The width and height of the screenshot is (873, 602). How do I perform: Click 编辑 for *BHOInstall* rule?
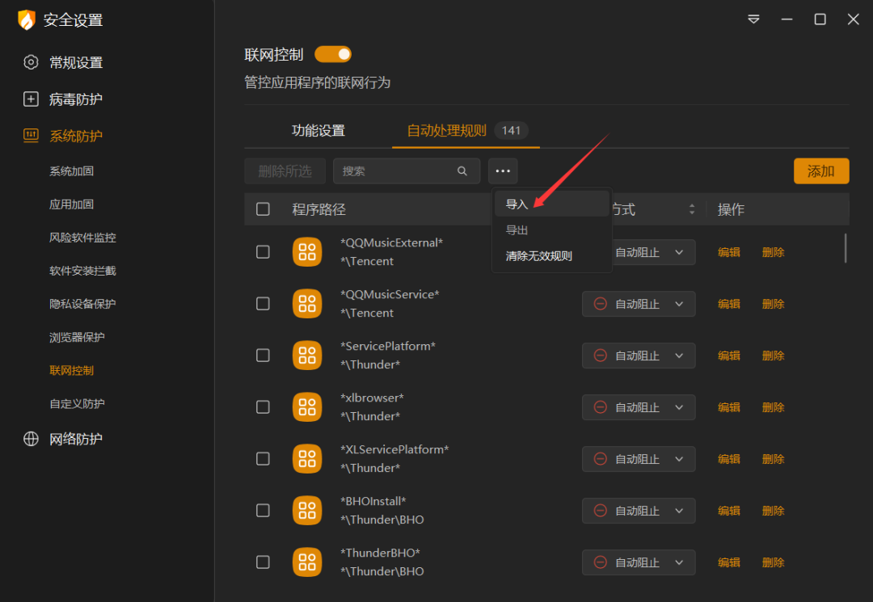pos(729,511)
